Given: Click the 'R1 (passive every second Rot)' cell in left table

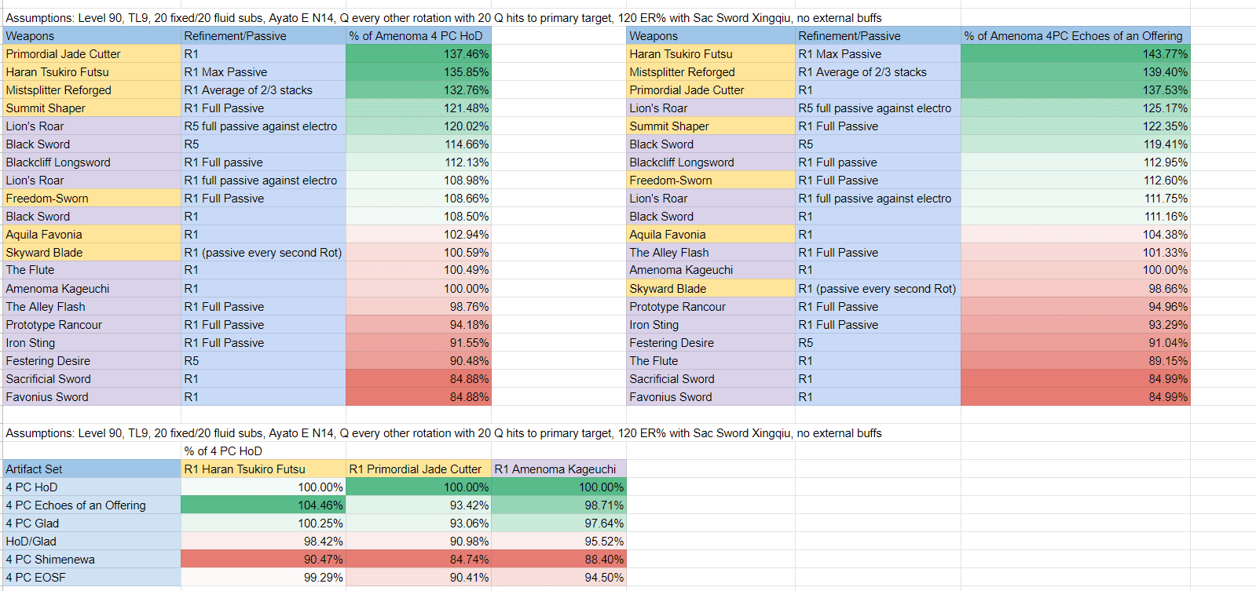Looking at the screenshot, I should pyautogui.click(x=262, y=253).
